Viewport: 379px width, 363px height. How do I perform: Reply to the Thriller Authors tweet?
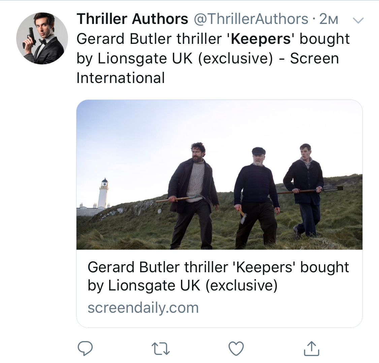point(85,348)
